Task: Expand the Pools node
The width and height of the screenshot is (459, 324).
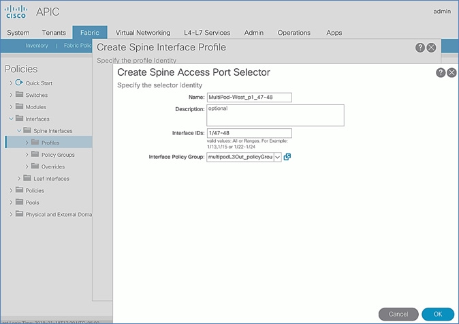Action: [x=11, y=203]
